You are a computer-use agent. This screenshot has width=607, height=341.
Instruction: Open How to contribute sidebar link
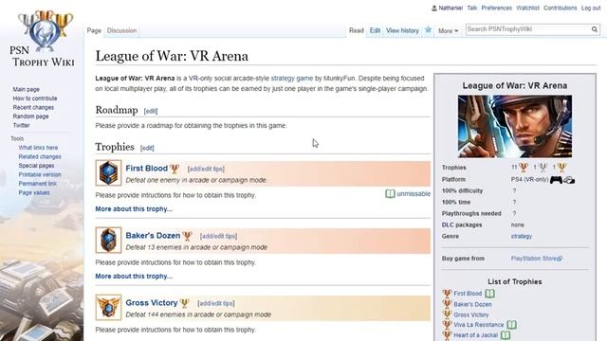pyautogui.click(x=35, y=99)
